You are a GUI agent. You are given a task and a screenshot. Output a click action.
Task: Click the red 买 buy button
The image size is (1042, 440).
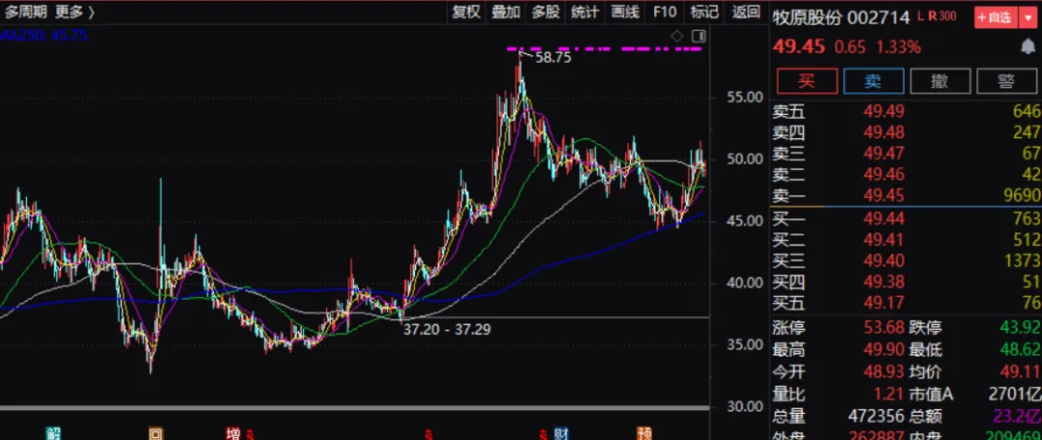[808, 82]
